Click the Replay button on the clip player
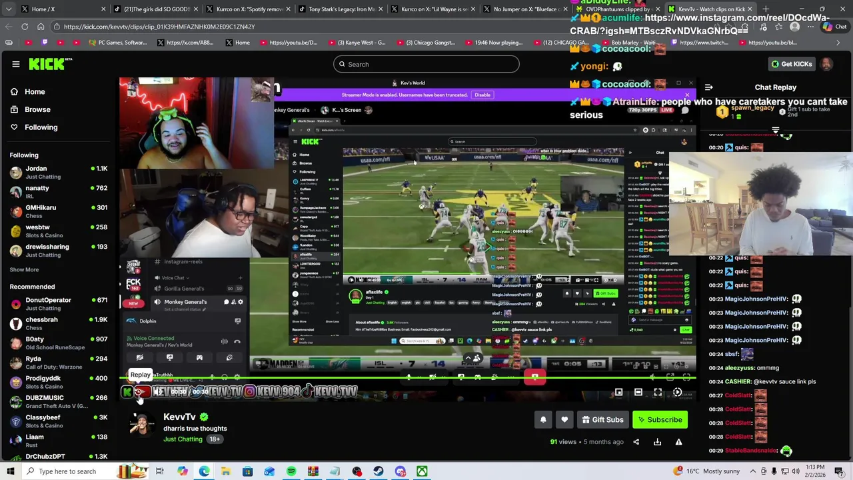853x480 pixels. (140, 392)
